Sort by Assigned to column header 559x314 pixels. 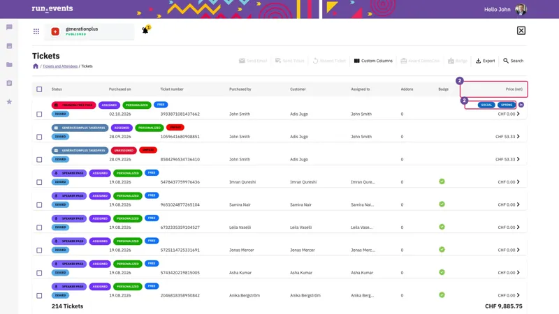pos(360,89)
